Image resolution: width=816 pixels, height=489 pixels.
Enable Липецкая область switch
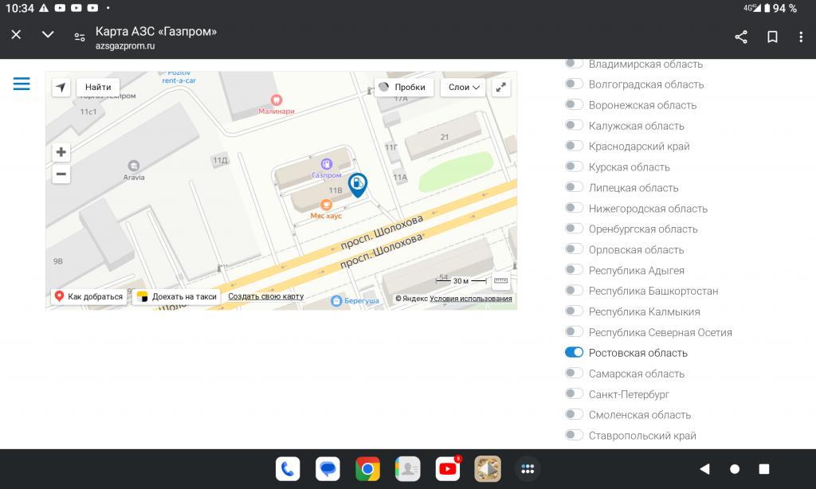[x=574, y=187]
